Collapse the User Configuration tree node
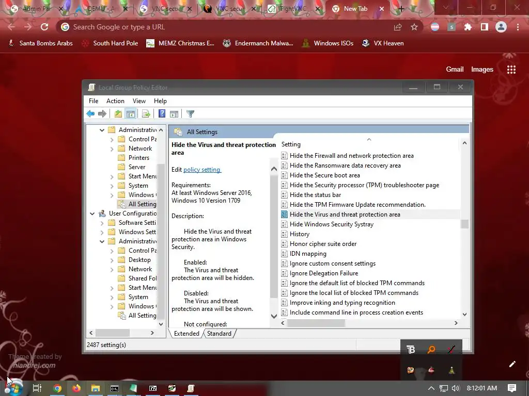Viewport: 529px width, 396px height. tap(92, 213)
